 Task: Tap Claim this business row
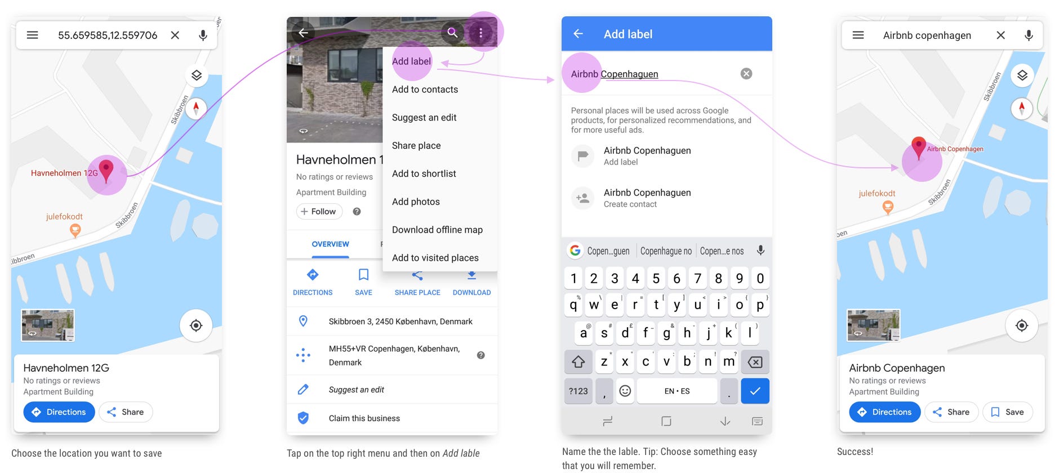392,418
